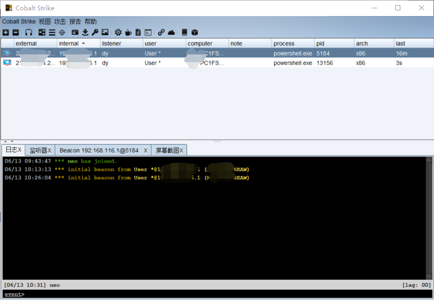Collapse split pane with up arrow
This screenshot has width=434, height=300.
click(6, 141)
